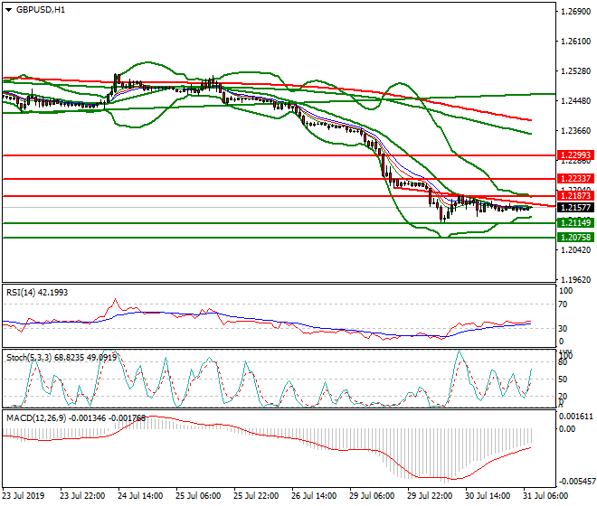Click the Stochastic scale level 20

(564, 397)
